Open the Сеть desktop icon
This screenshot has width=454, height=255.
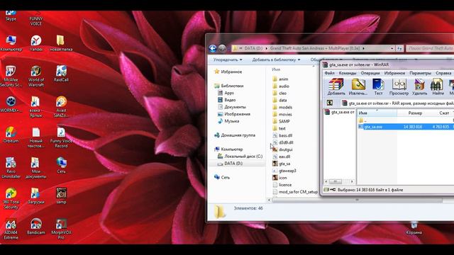pos(61,166)
